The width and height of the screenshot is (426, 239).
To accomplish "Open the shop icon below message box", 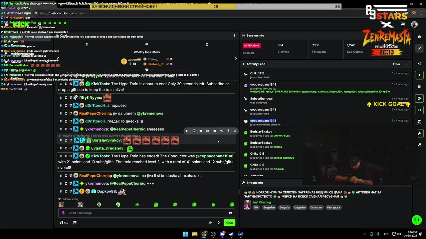I will [75, 223].
